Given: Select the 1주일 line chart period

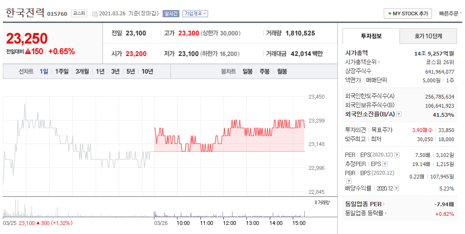Looking at the screenshot, I should [62, 71].
